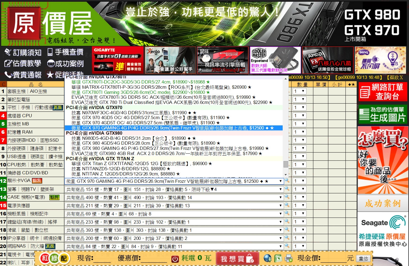This screenshot has width=409, height=266.
Task: Open 成功案例 link in top menu
Action: coord(65,64)
